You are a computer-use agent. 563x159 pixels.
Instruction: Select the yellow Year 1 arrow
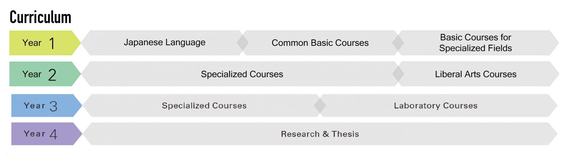click(45, 43)
